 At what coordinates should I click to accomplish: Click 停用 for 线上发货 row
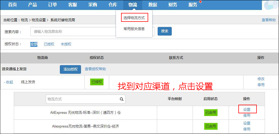(x=261, y=85)
